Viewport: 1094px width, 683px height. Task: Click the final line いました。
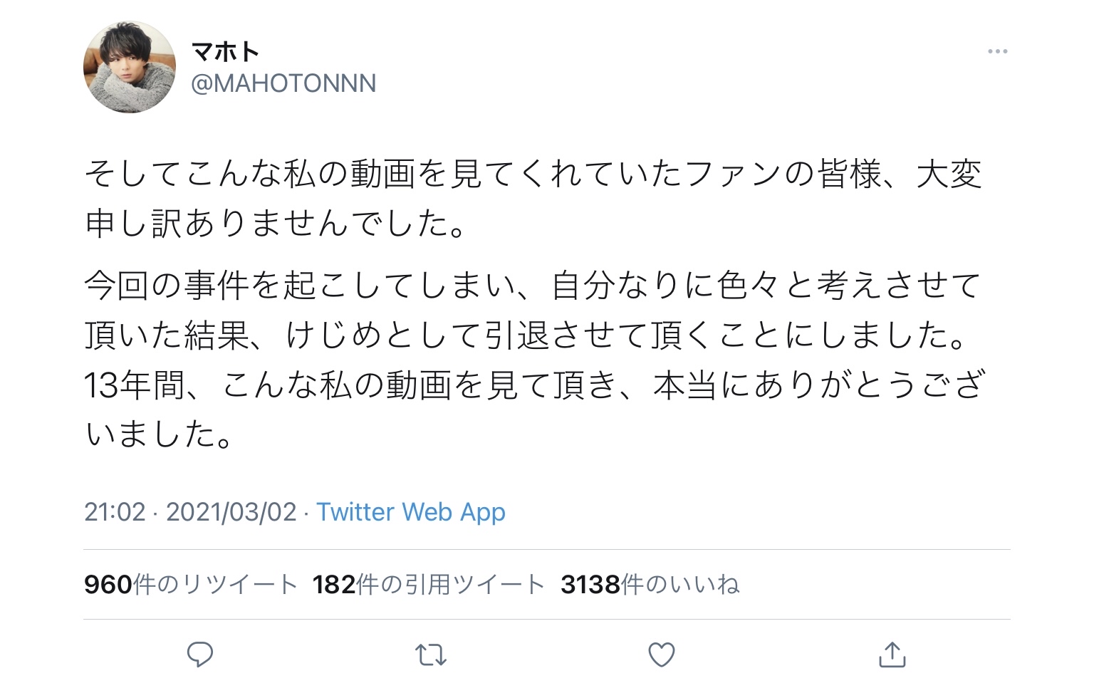pos(159,434)
